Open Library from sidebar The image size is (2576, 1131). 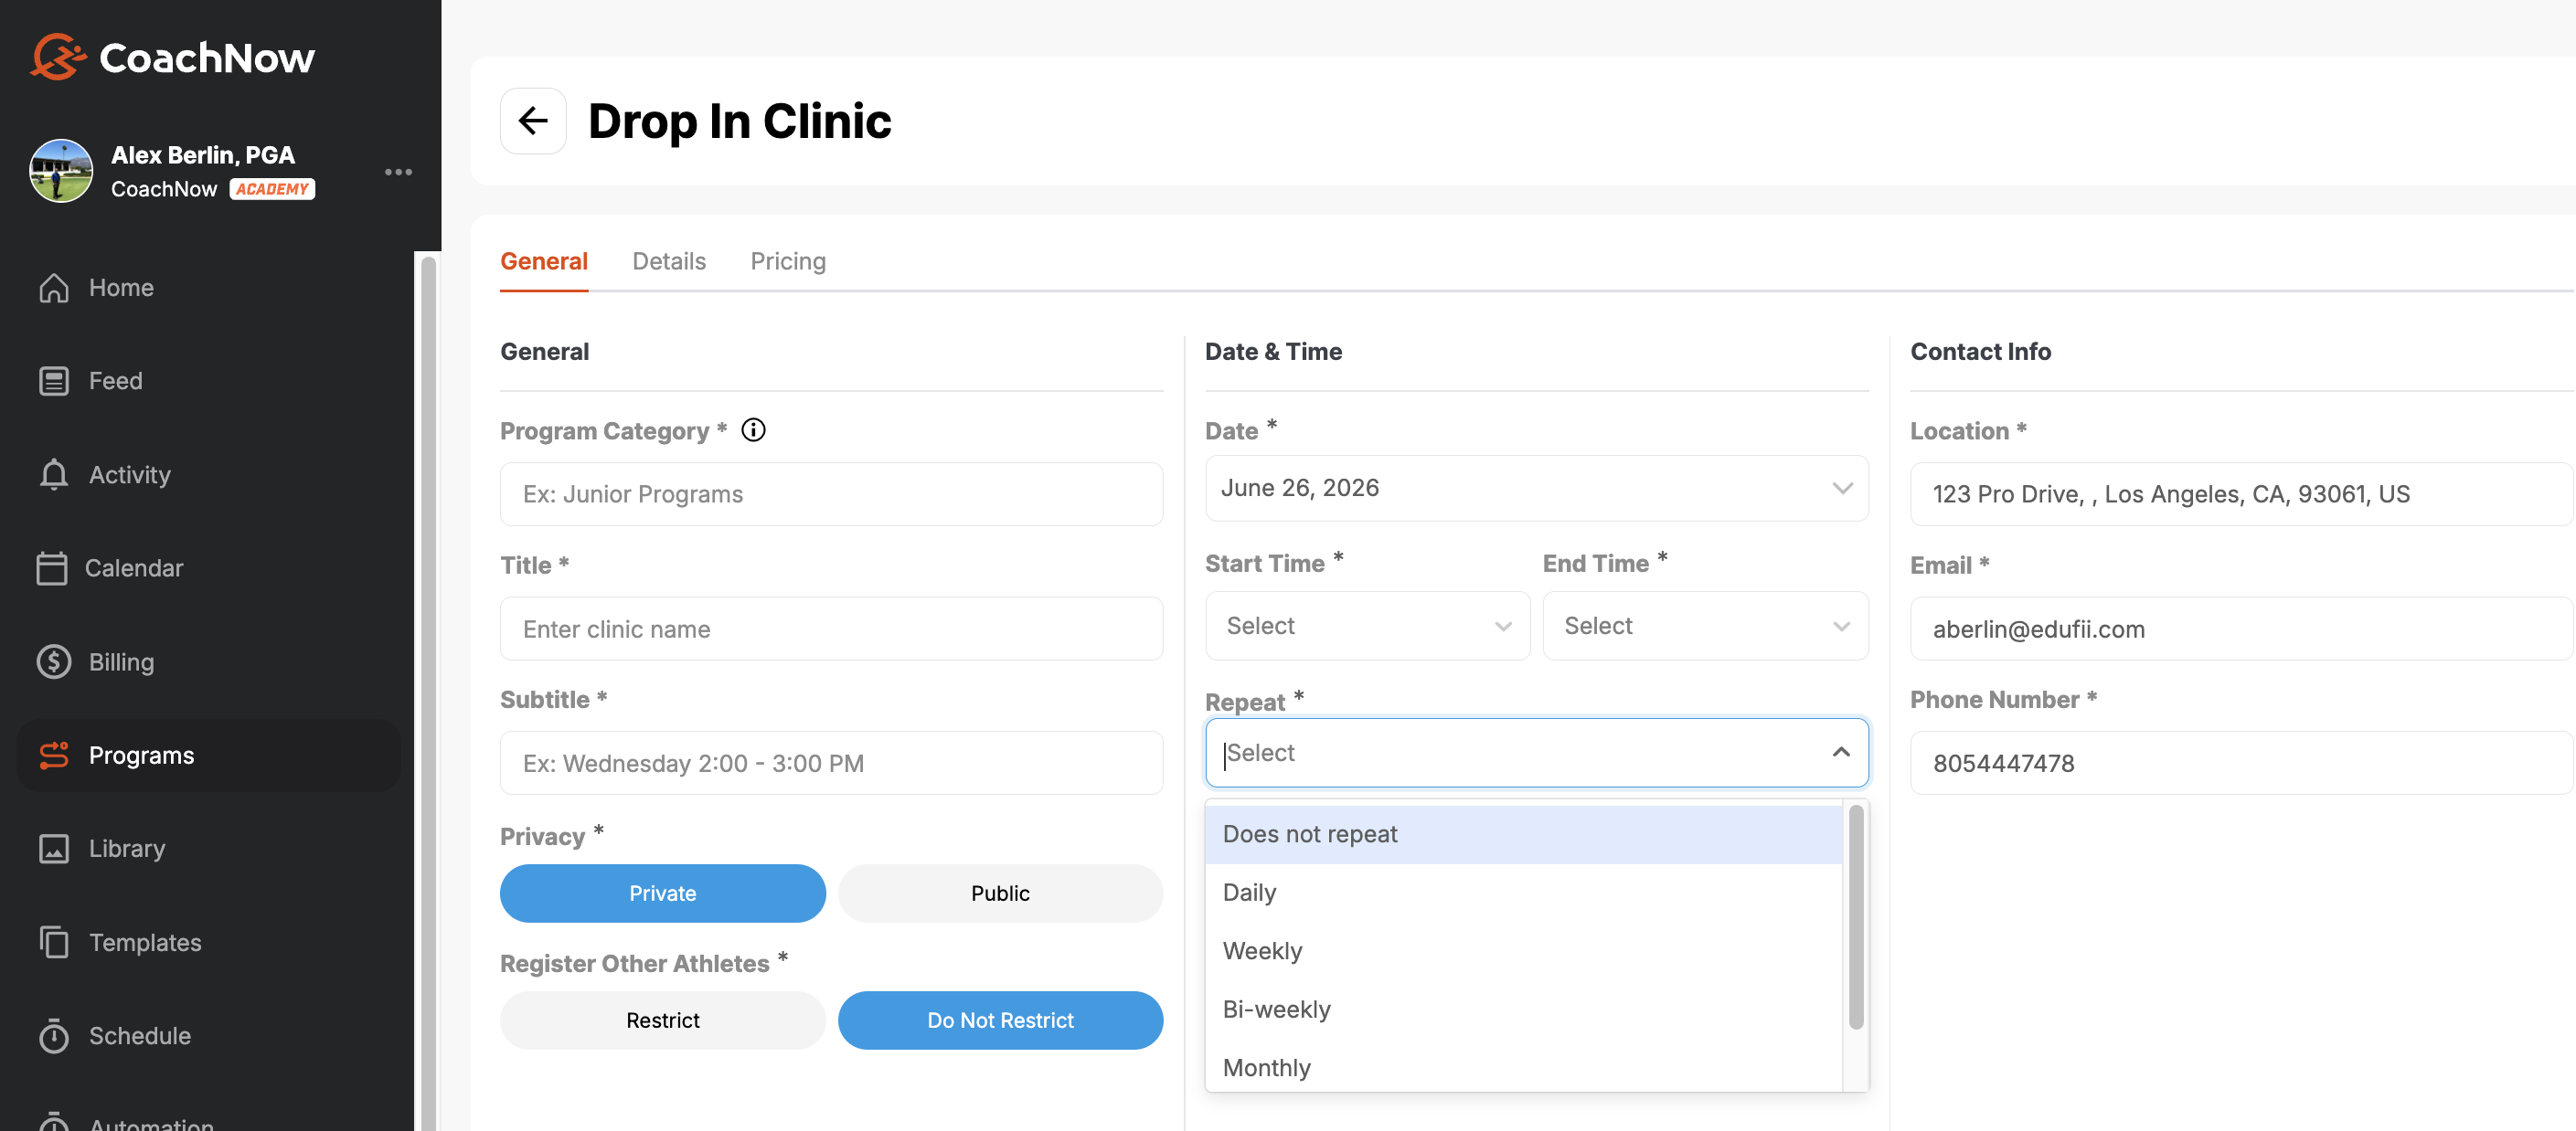click(x=209, y=848)
